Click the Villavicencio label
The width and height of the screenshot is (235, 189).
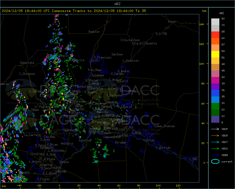pos(58,56)
